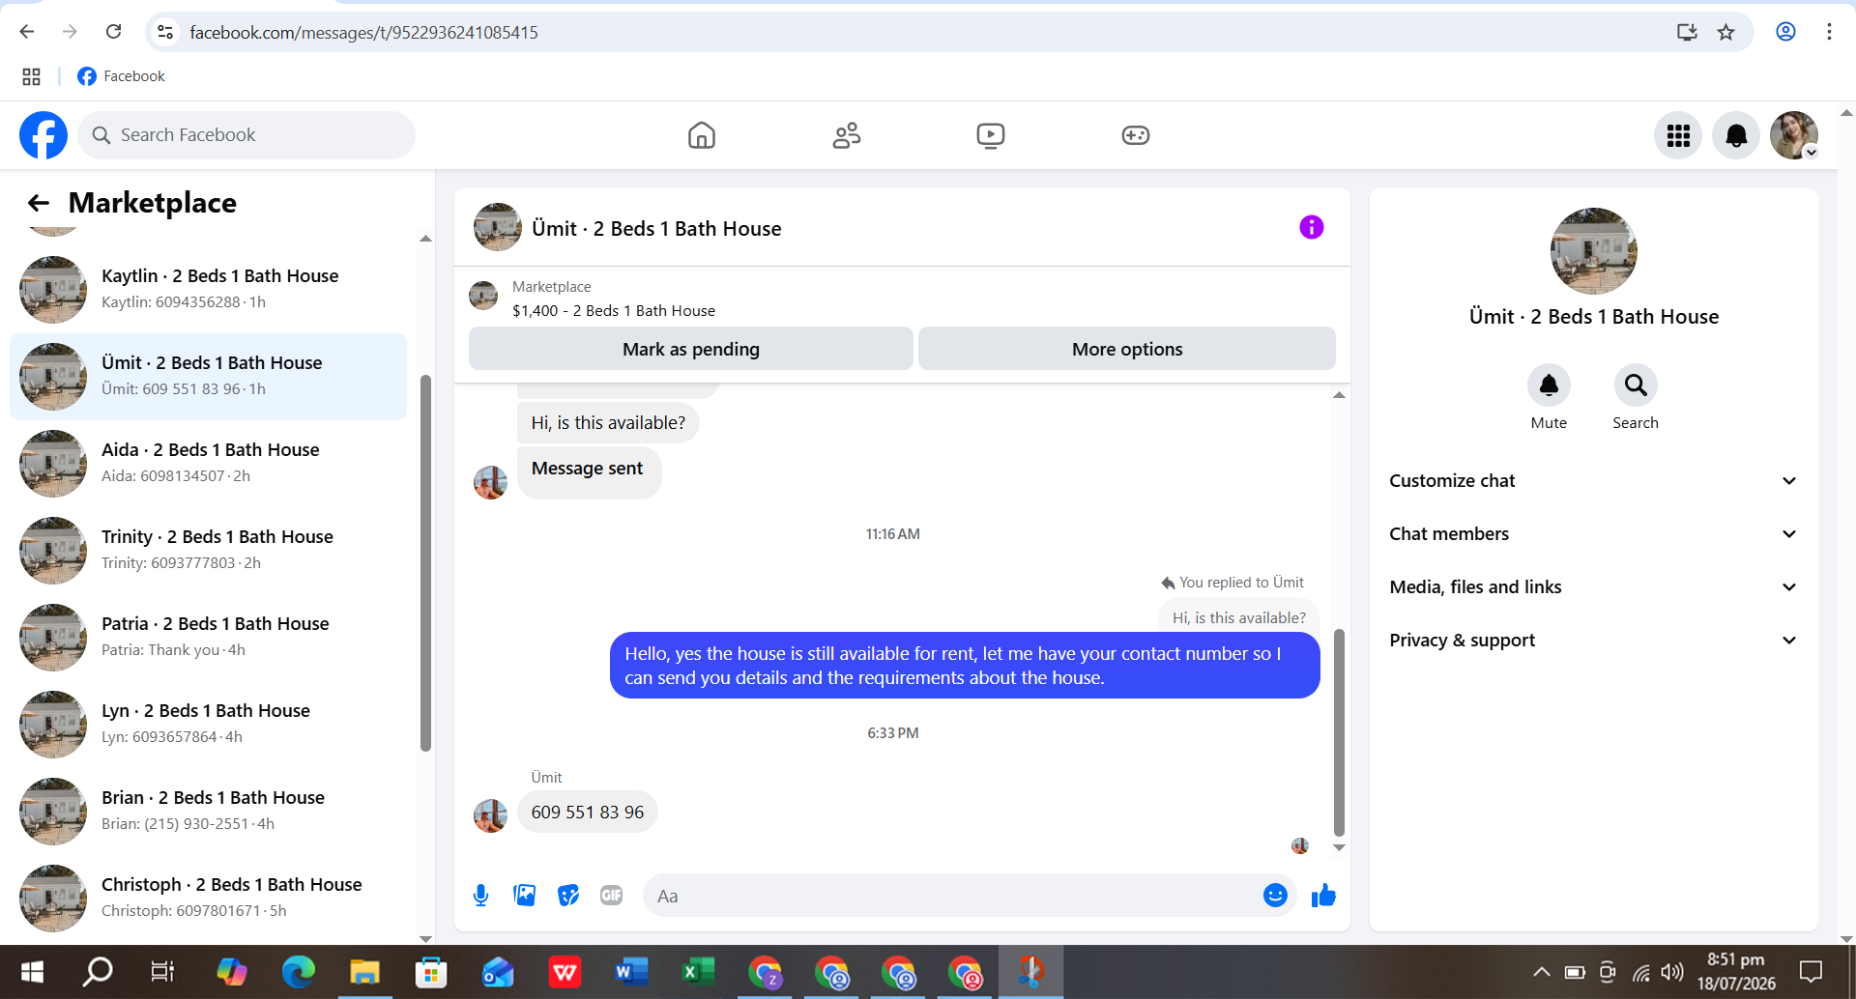Screen dimensions: 1856x999
Task: Open Brian's 2 Beds 1 Bath conversation
Action: point(208,812)
